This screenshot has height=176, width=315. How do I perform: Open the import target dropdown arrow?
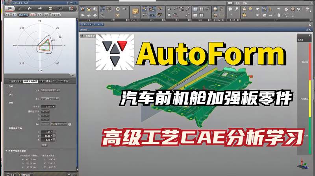57,99
